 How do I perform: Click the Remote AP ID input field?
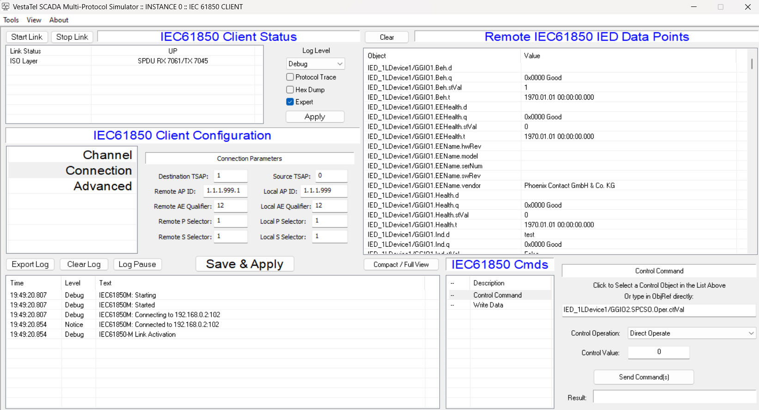pyautogui.click(x=225, y=190)
